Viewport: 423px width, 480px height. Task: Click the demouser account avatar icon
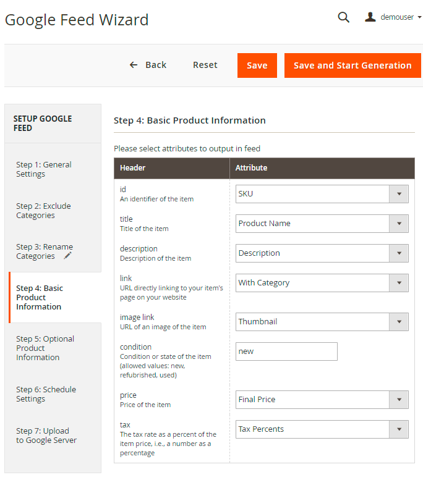coord(370,17)
